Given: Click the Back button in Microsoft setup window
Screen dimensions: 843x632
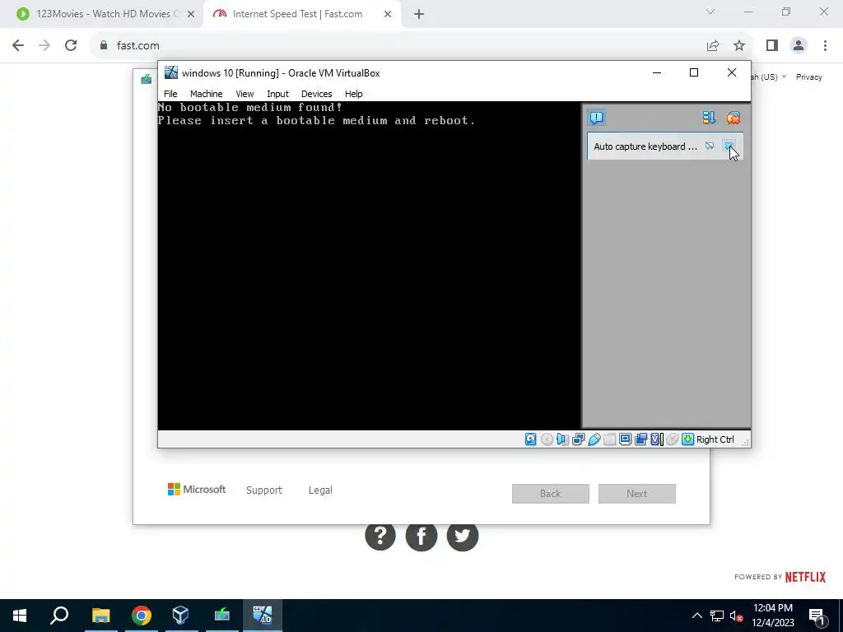Looking at the screenshot, I should click(x=551, y=494).
